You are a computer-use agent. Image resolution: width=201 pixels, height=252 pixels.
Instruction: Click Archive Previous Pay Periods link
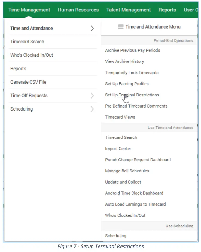[x=133, y=50]
